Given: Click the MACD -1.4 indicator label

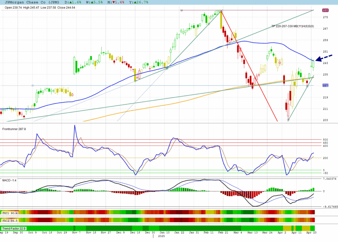Looking at the screenshot, I should pyautogui.click(x=9, y=180).
